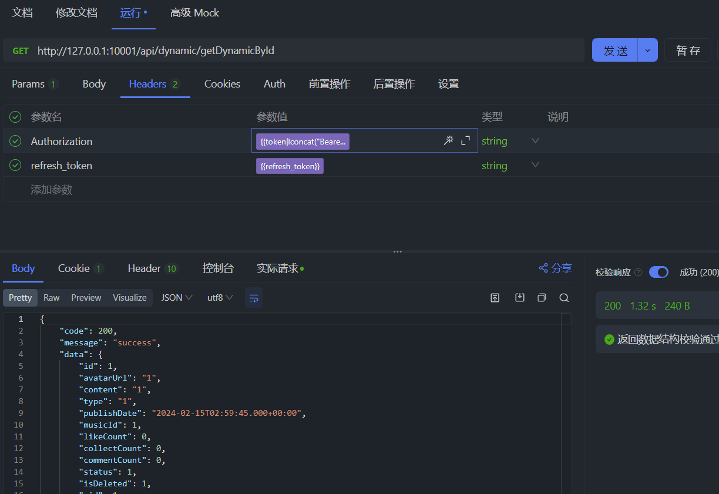Image resolution: width=719 pixels, height=494 pixels.
Task: Copy the response body using the copy icon
Action: (x=542, y=298)
